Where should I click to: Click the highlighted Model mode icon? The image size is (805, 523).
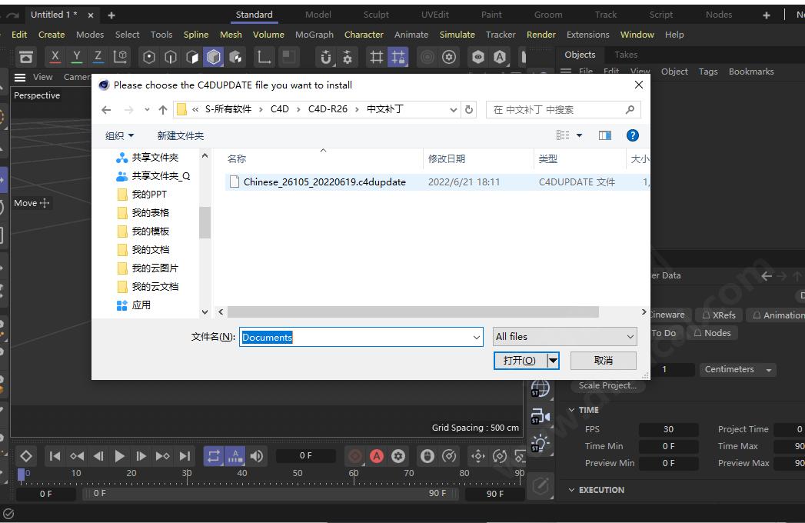point(214,56)
